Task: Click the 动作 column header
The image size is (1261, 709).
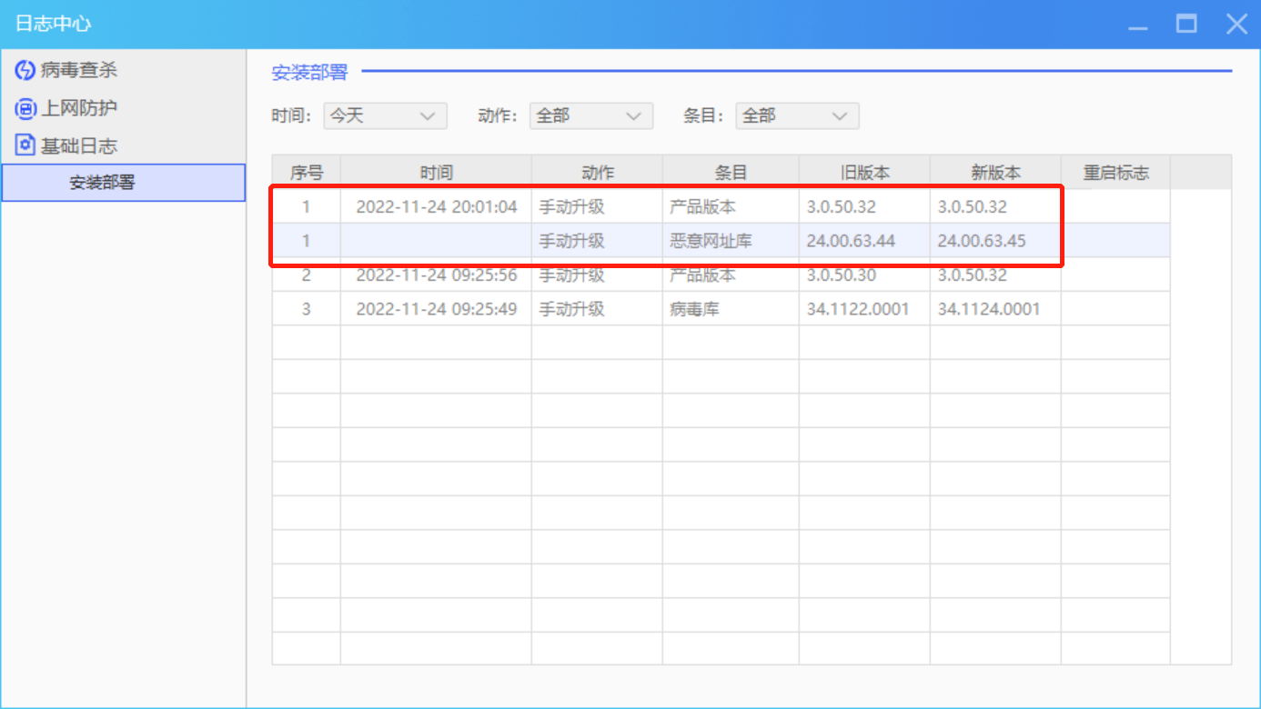Action: coord(597,173)
